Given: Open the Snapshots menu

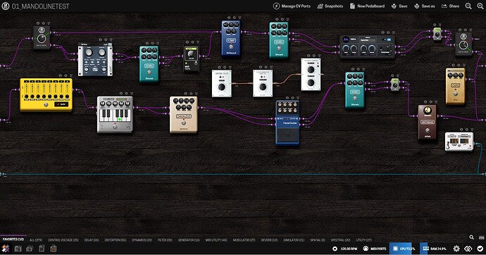Looking at the screenshot, I should pos(330,6).
